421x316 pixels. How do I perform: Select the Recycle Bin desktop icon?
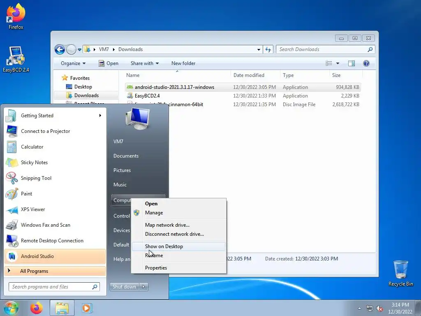[400, 273]
